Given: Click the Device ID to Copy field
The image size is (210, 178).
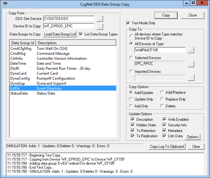Looking at the screenshot, I should click(x=69, y=26).
